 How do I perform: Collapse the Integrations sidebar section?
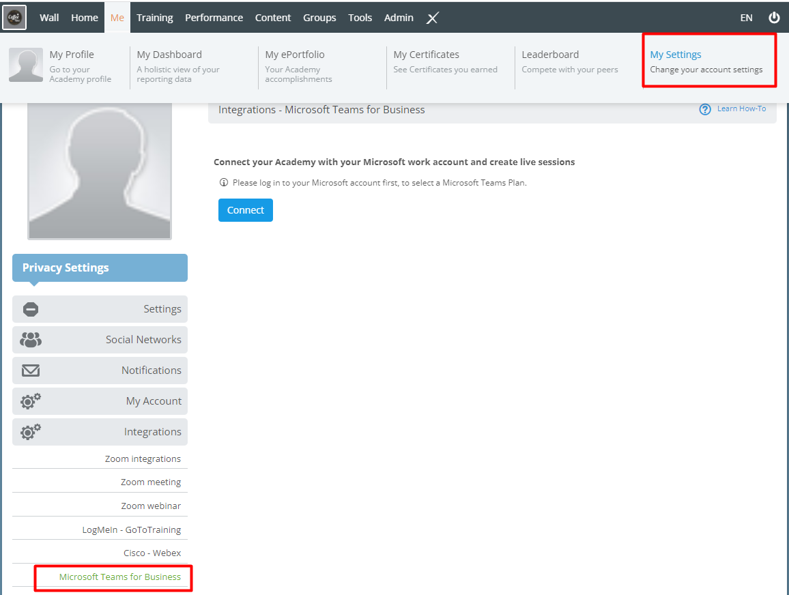click(100, 431)
